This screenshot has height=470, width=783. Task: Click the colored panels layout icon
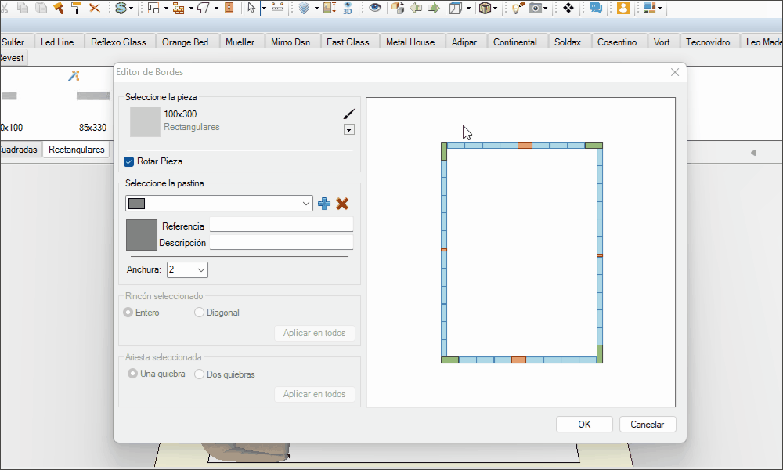coord(650,8)
